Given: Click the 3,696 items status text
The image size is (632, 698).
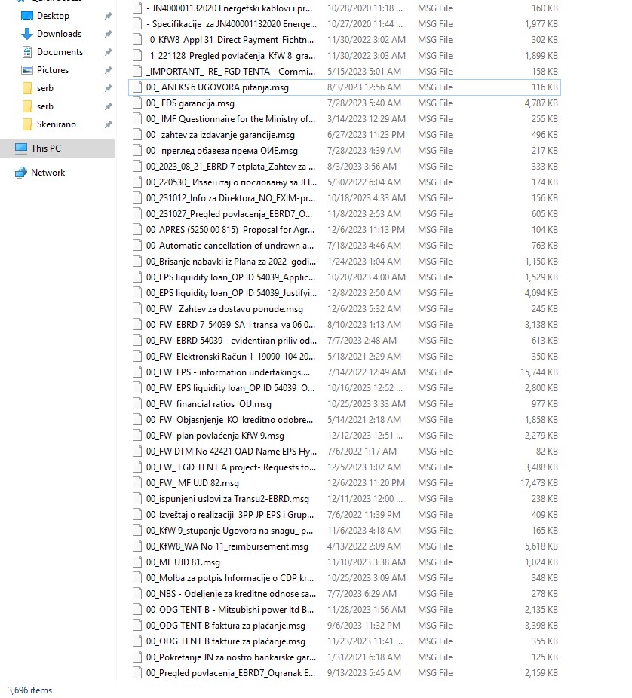Looking at the screenshot, I should pos(30,690).
